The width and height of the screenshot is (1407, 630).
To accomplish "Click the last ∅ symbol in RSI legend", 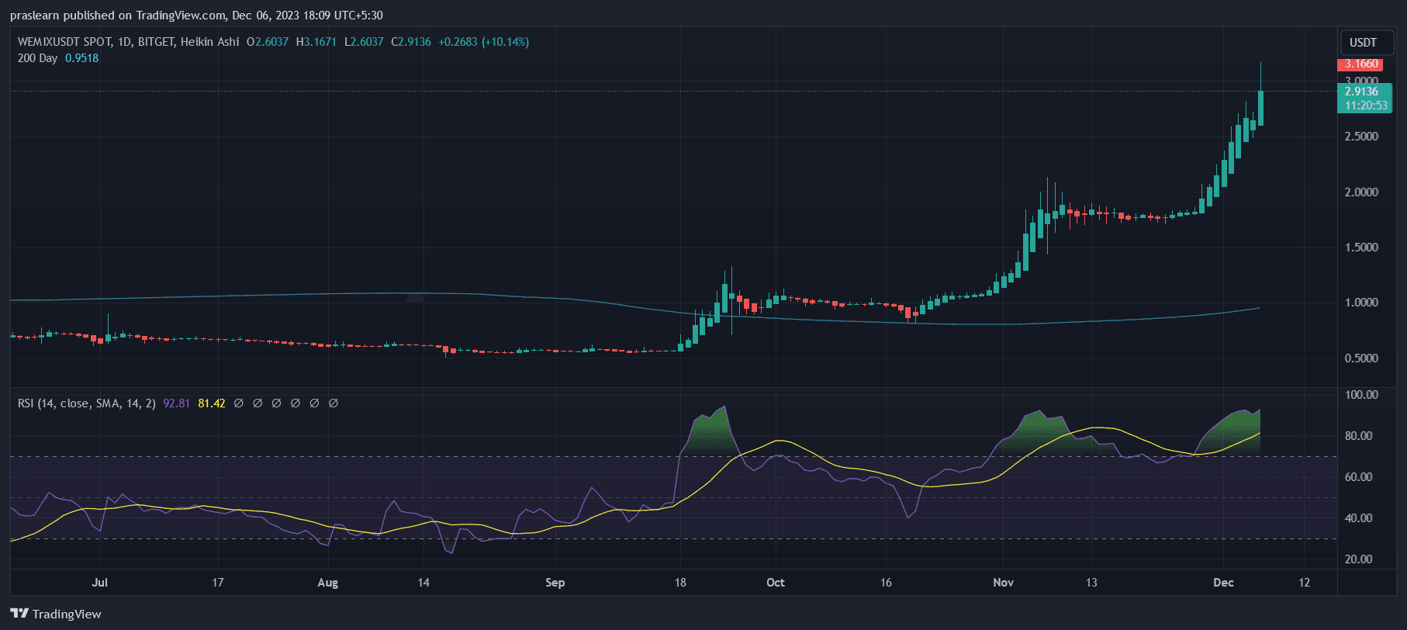I will pos(334,403).
